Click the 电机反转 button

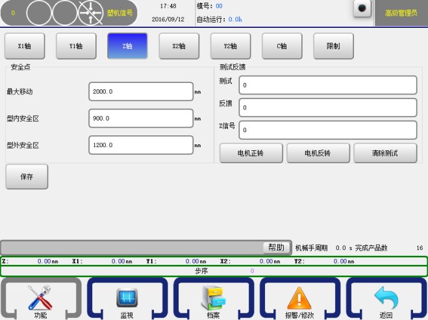(318, 153)
